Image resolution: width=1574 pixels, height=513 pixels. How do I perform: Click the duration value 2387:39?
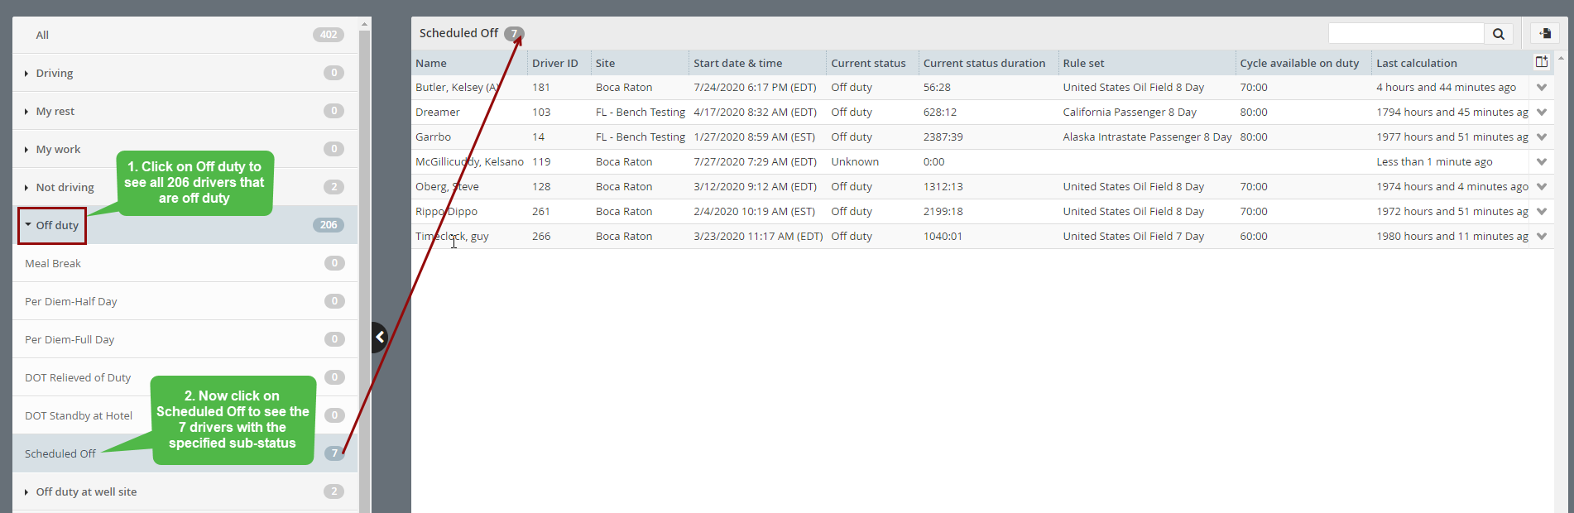(943, 137)
